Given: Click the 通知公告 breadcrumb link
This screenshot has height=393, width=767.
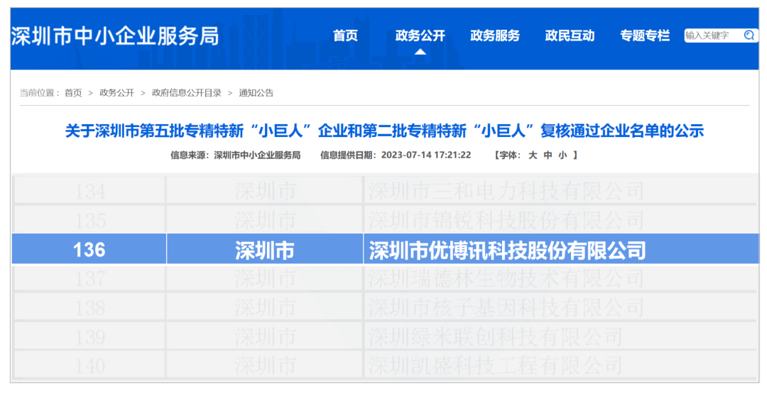Looking at the screenshot, I should coord(256,93).
